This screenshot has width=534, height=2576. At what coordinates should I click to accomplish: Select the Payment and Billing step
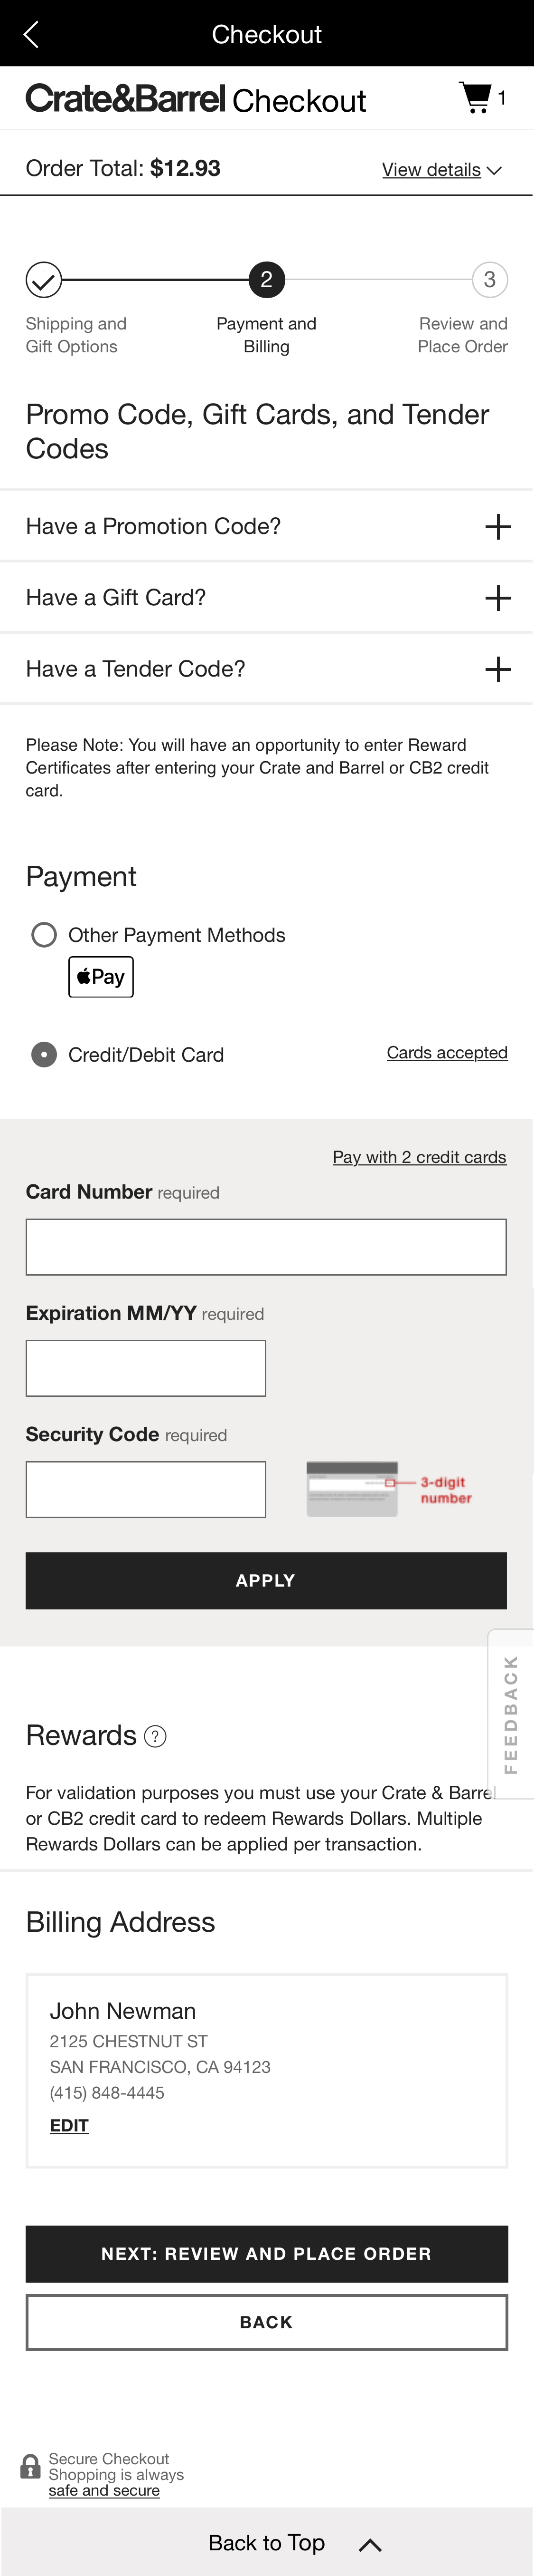265,280
